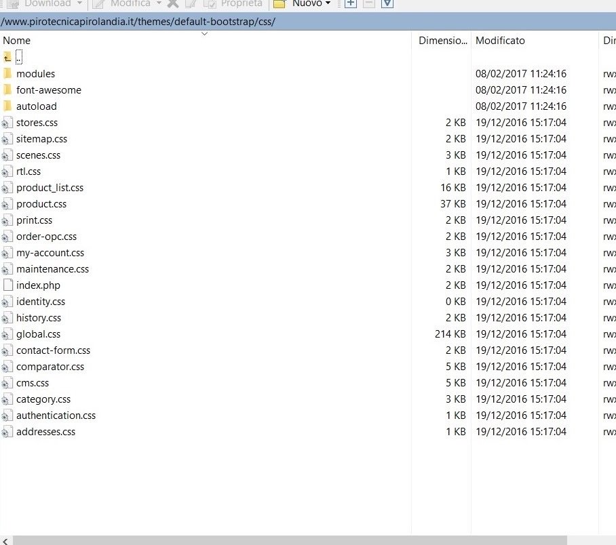Image resolution: width=616 pixels, height=545 pixels.
Task: Sort the list by Nome column header
Action: (206, 41)
